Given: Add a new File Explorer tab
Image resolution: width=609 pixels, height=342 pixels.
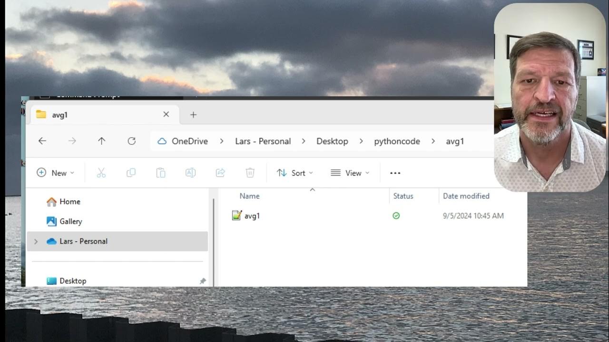Looking at the screenshot, I should pyautogui.click(x=193, y=114).
